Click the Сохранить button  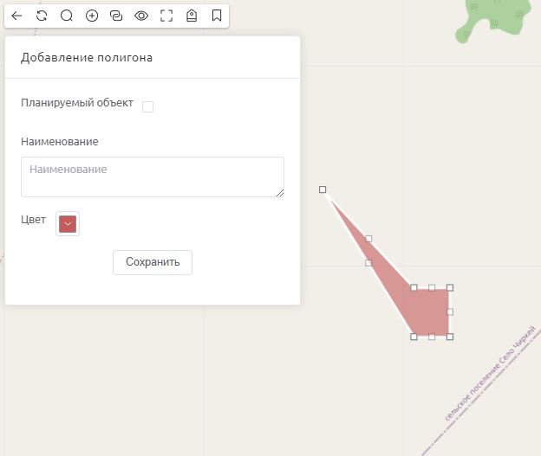[153, 262]
